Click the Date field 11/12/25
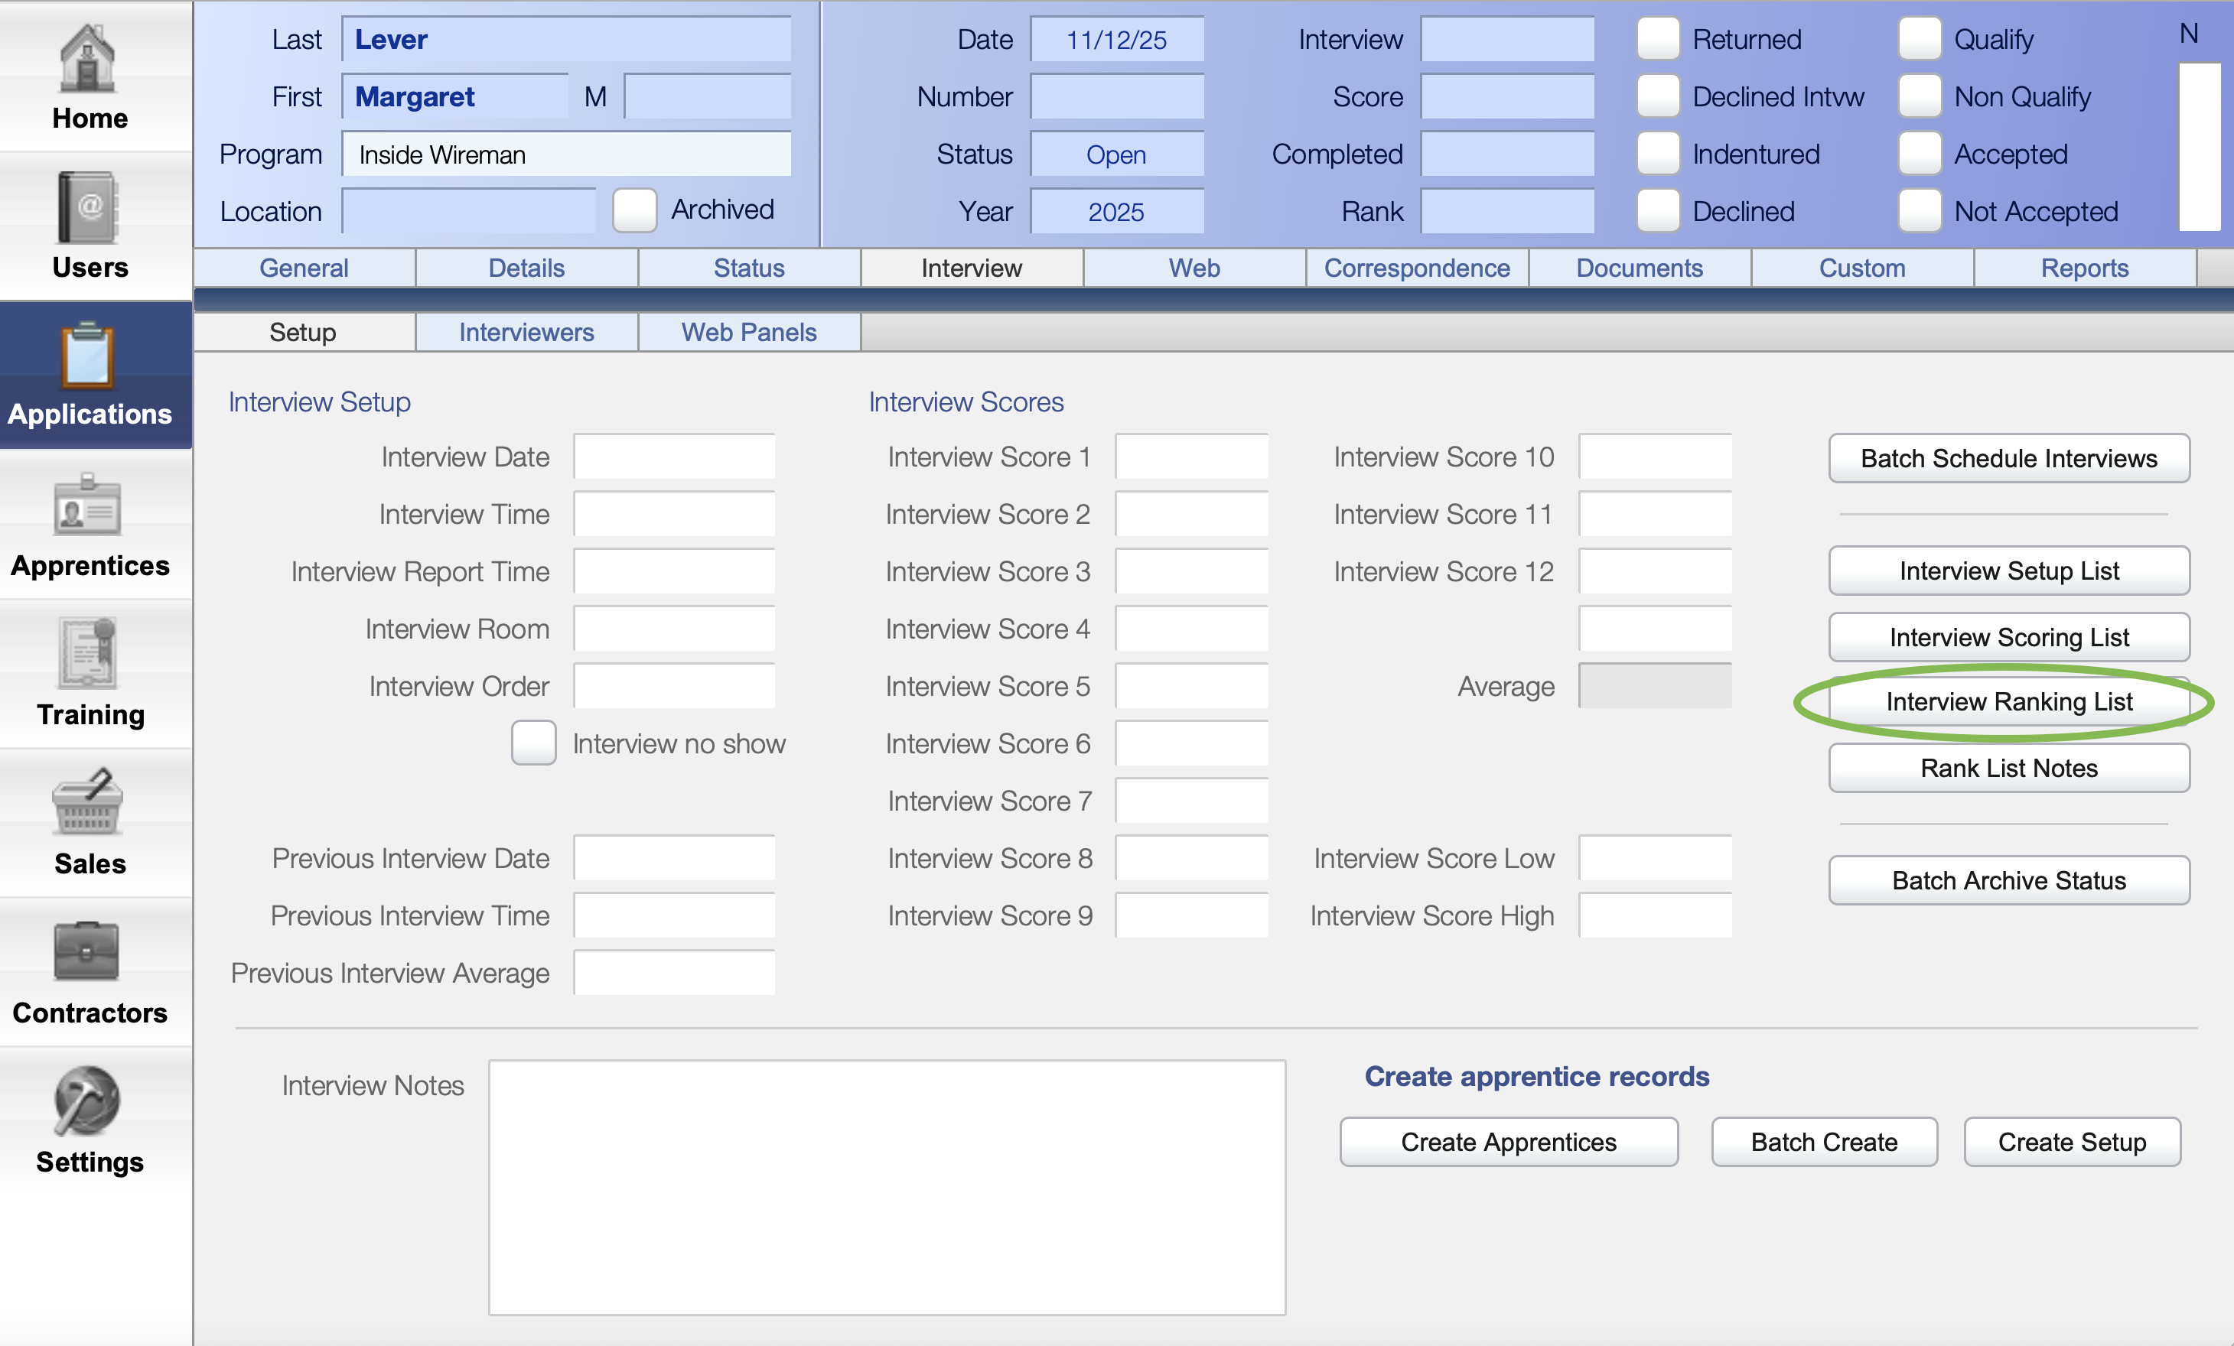Viewport: 2234px width, 1346px height. point(1117,39)
